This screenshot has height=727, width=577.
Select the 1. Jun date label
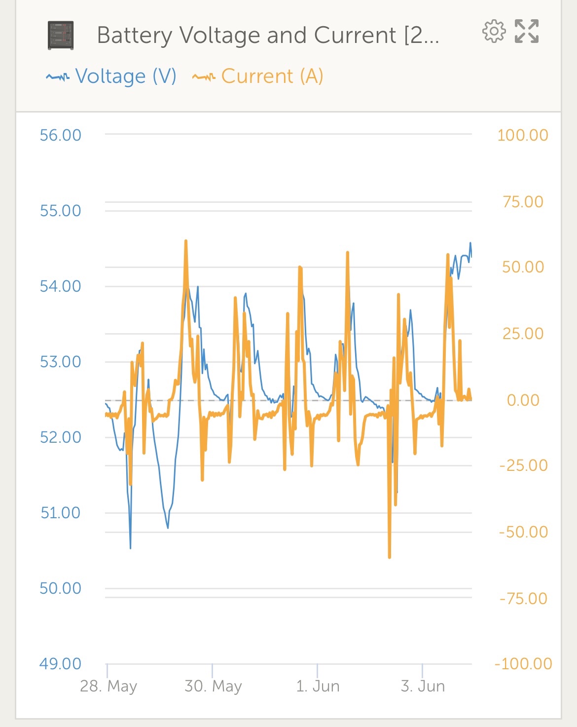(x=318, y=686)
